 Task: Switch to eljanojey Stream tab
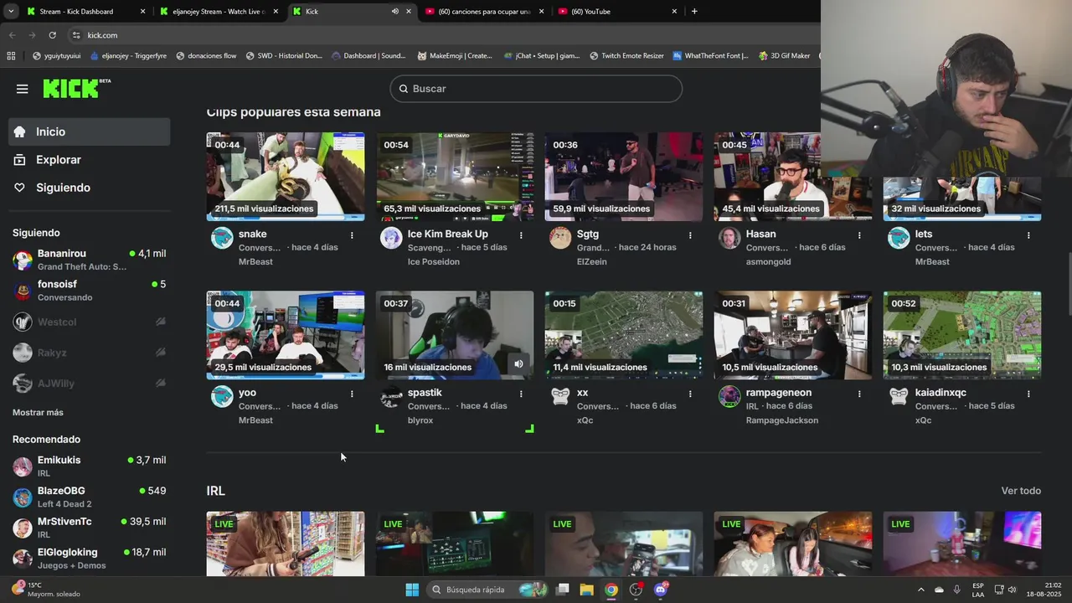(x=219, y=12)
